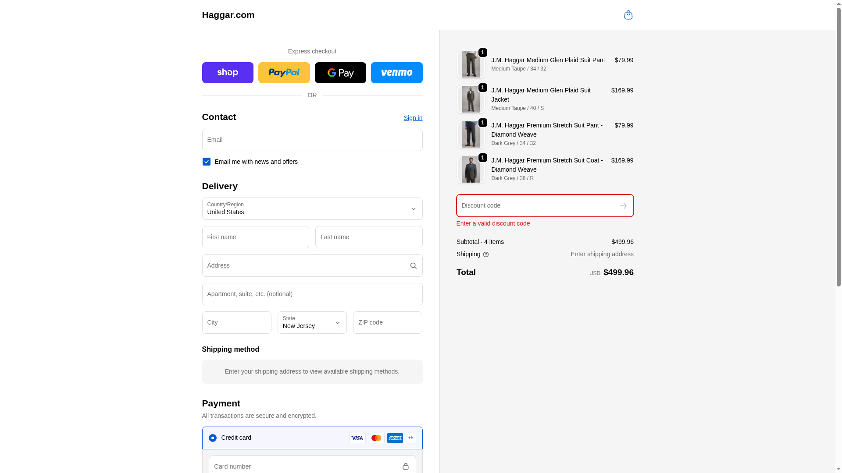Click the Sign in link
Screen dimensions: 842x473
tap(413, 118)
